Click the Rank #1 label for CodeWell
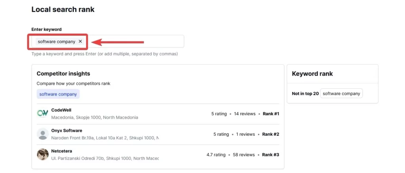 click(x=271, y=114)
